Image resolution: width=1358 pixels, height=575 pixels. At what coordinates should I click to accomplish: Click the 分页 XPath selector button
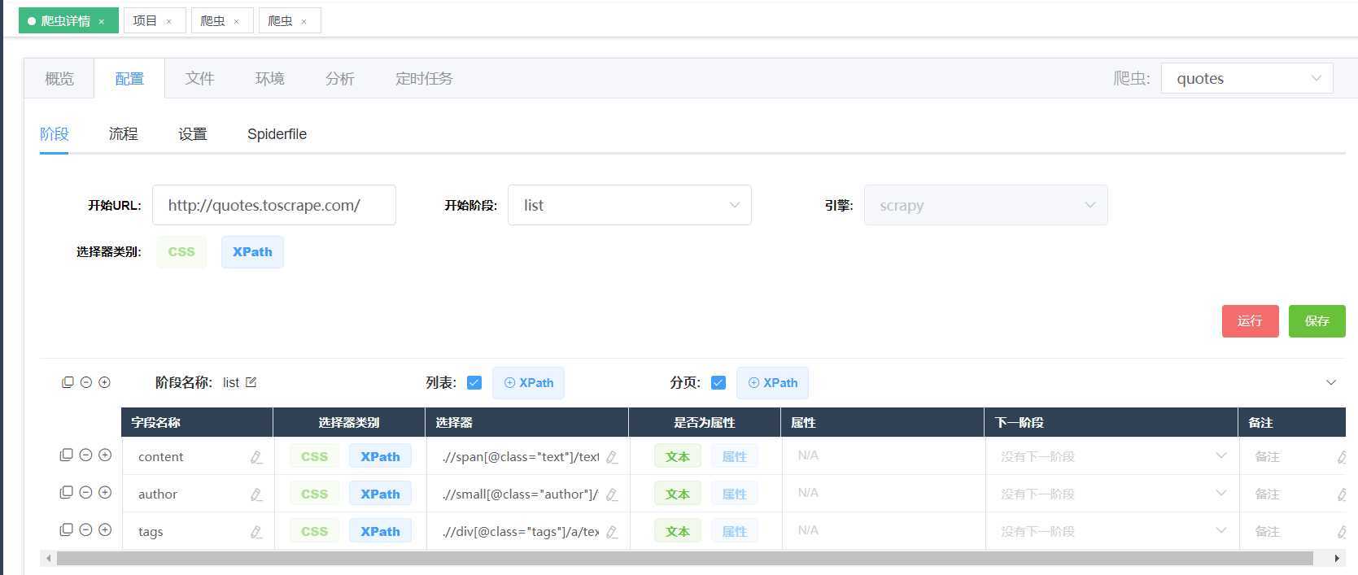click(x=772, y=383)
